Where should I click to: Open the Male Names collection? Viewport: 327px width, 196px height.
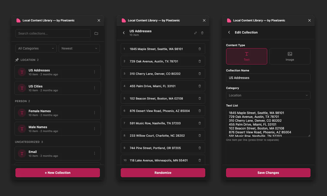pos(58,129)
